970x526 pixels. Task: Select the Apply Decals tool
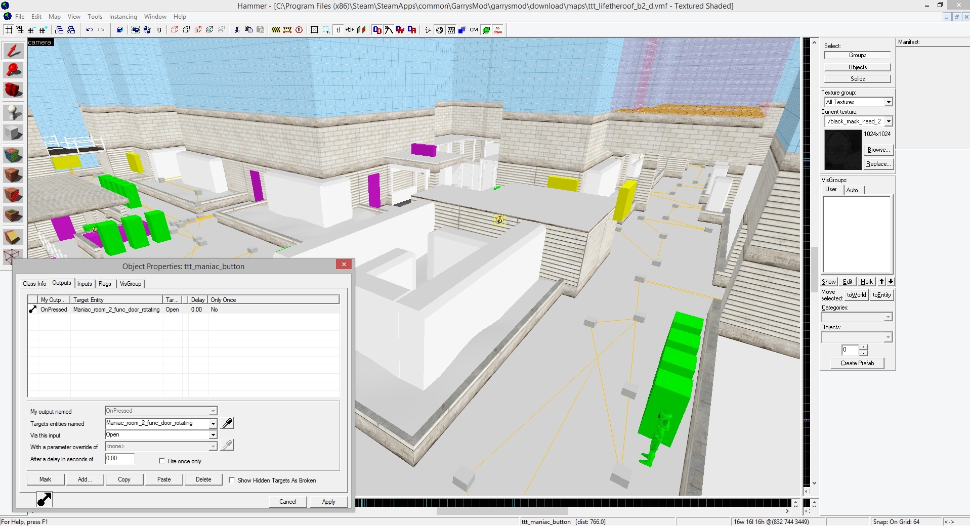coord(13,195)
